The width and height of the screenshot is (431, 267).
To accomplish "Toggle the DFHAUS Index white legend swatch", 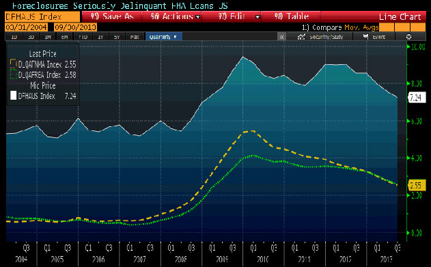I will [13, 96].
